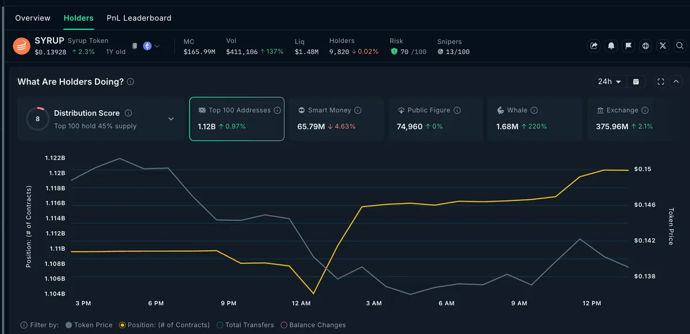The image size is (690, 334).
Task: Click the search magnifier icon
Action: pyautogui.click(x=680, y=46)
